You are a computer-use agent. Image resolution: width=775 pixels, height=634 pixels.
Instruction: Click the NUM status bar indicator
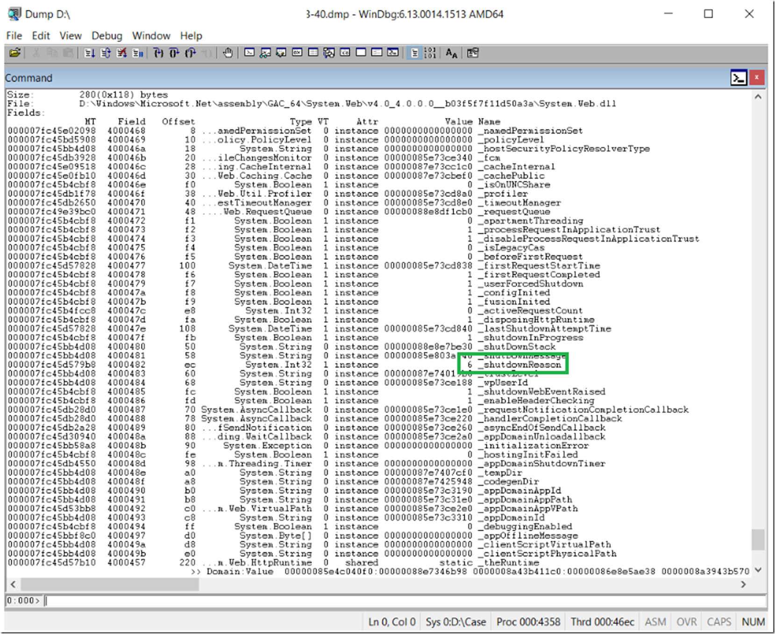753,622
